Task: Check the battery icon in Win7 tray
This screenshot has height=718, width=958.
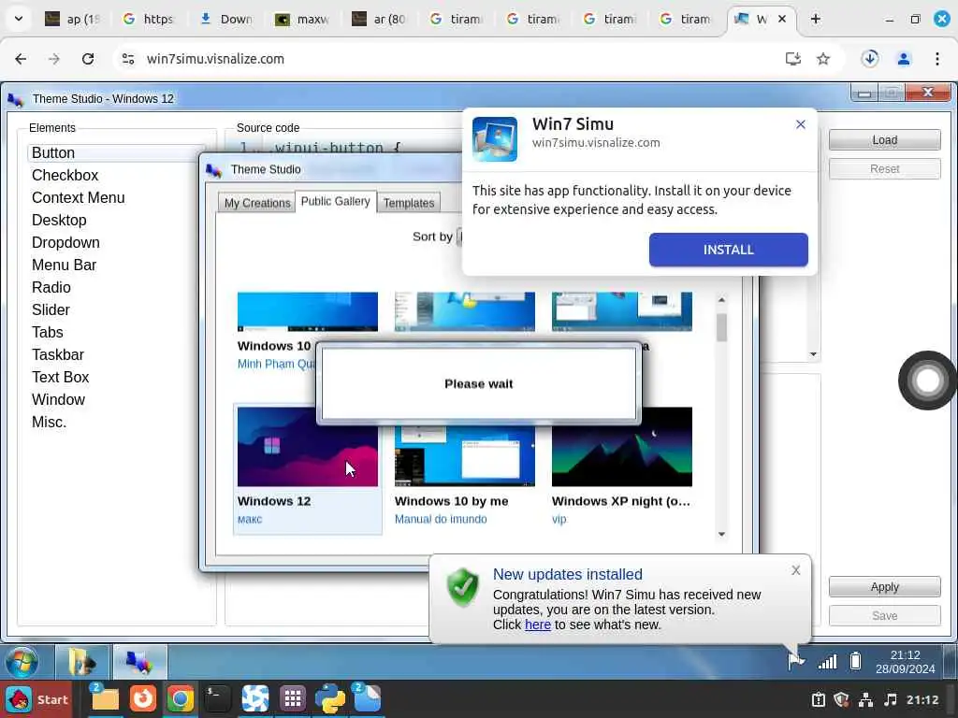Action: click(856, 661)
